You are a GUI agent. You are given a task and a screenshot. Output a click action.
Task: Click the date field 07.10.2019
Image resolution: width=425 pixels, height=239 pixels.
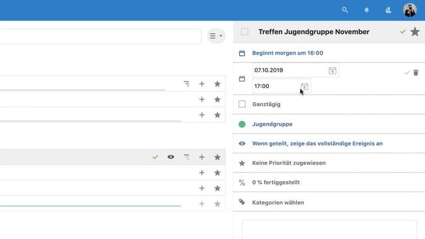pyautogui.click(x=296, y=70)
